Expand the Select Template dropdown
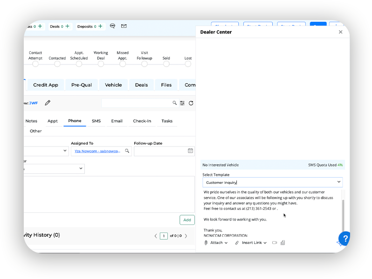 click(x=338, y=182)
